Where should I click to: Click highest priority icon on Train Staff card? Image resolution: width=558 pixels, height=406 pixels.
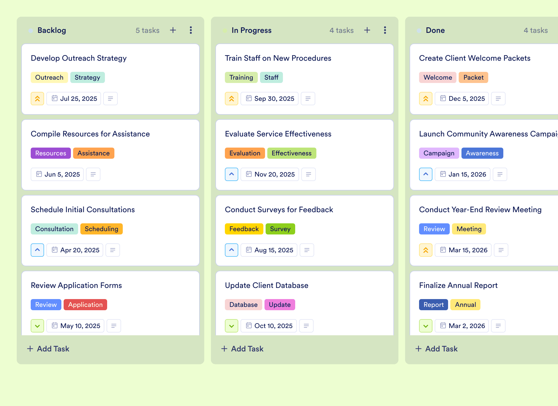(x=232, y=99)
